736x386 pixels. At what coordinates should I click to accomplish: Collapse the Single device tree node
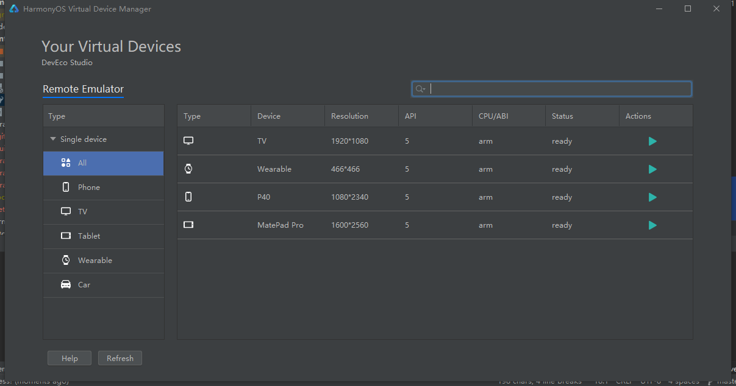click(53, 139)
